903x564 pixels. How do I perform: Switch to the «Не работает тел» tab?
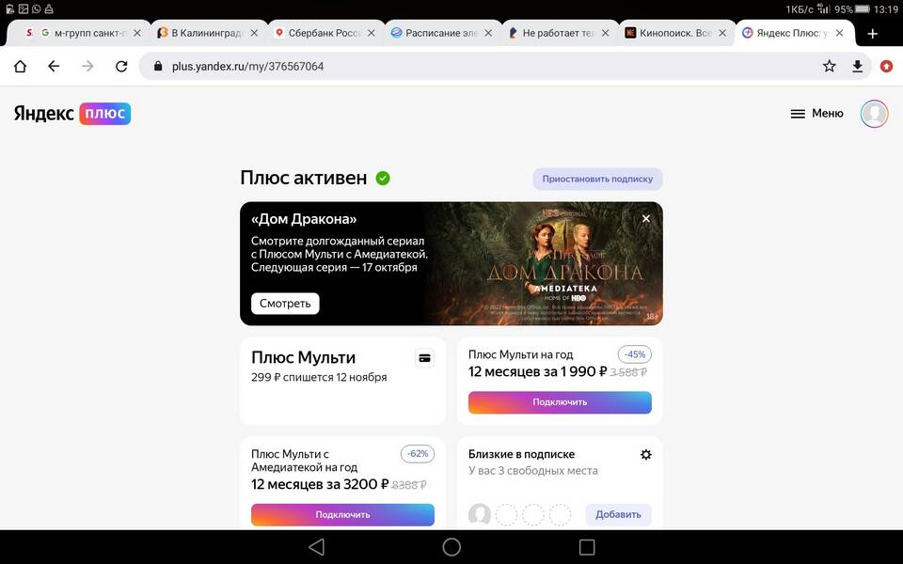pyautogui.click(x=558, y=34)
